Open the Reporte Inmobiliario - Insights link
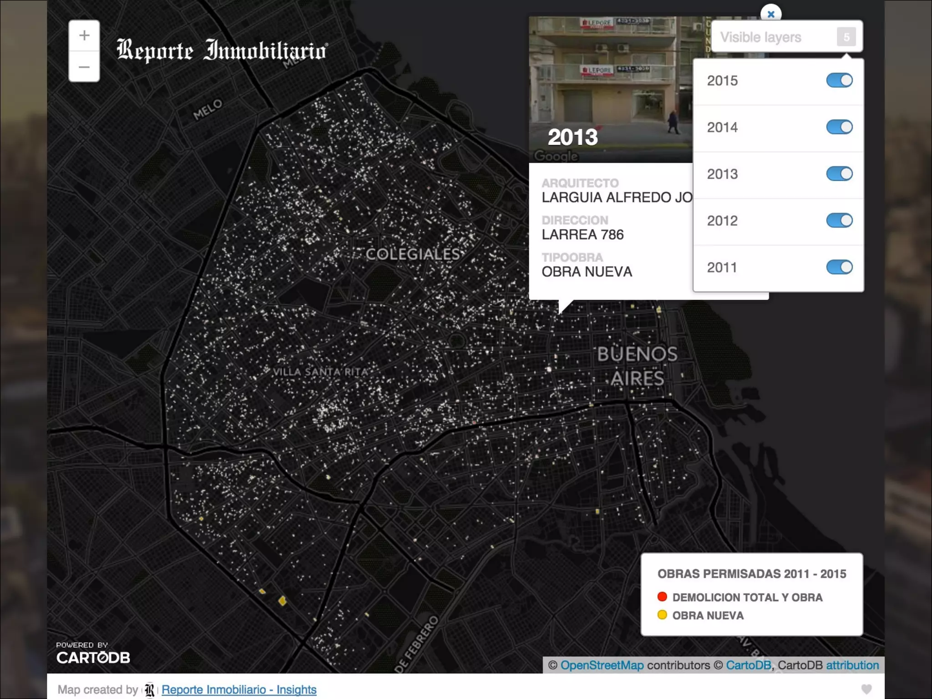Image resolution: width=932 pixels, height=699 pixels. 239,690
